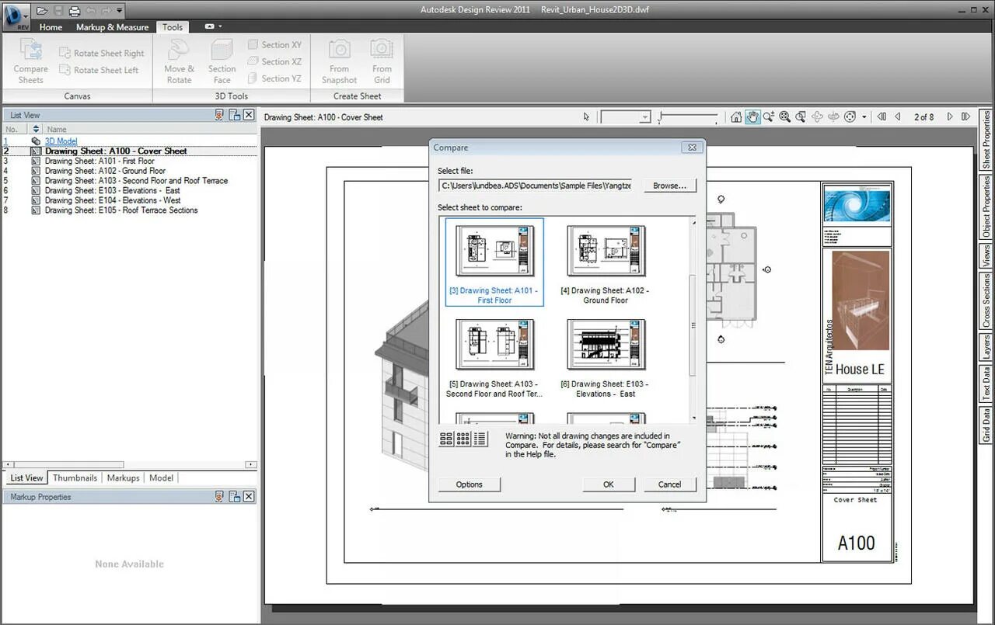Click the Undo arrow in quick access toolbar

tap(89, 11)
